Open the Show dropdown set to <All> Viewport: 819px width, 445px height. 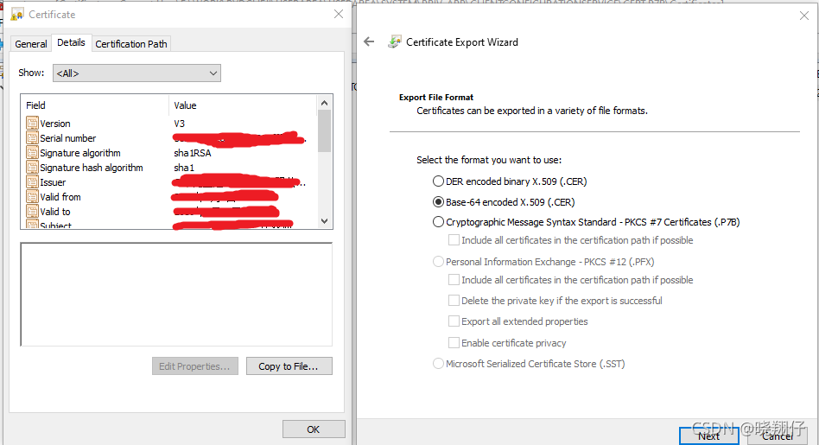click(136, 73)
